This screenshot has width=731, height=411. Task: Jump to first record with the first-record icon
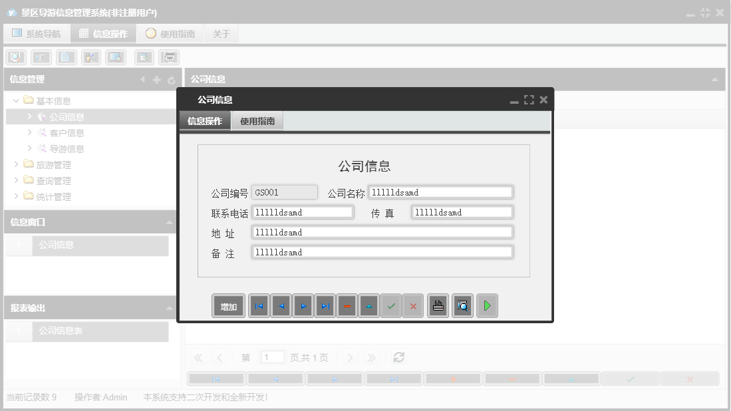(x=259, y=305)
